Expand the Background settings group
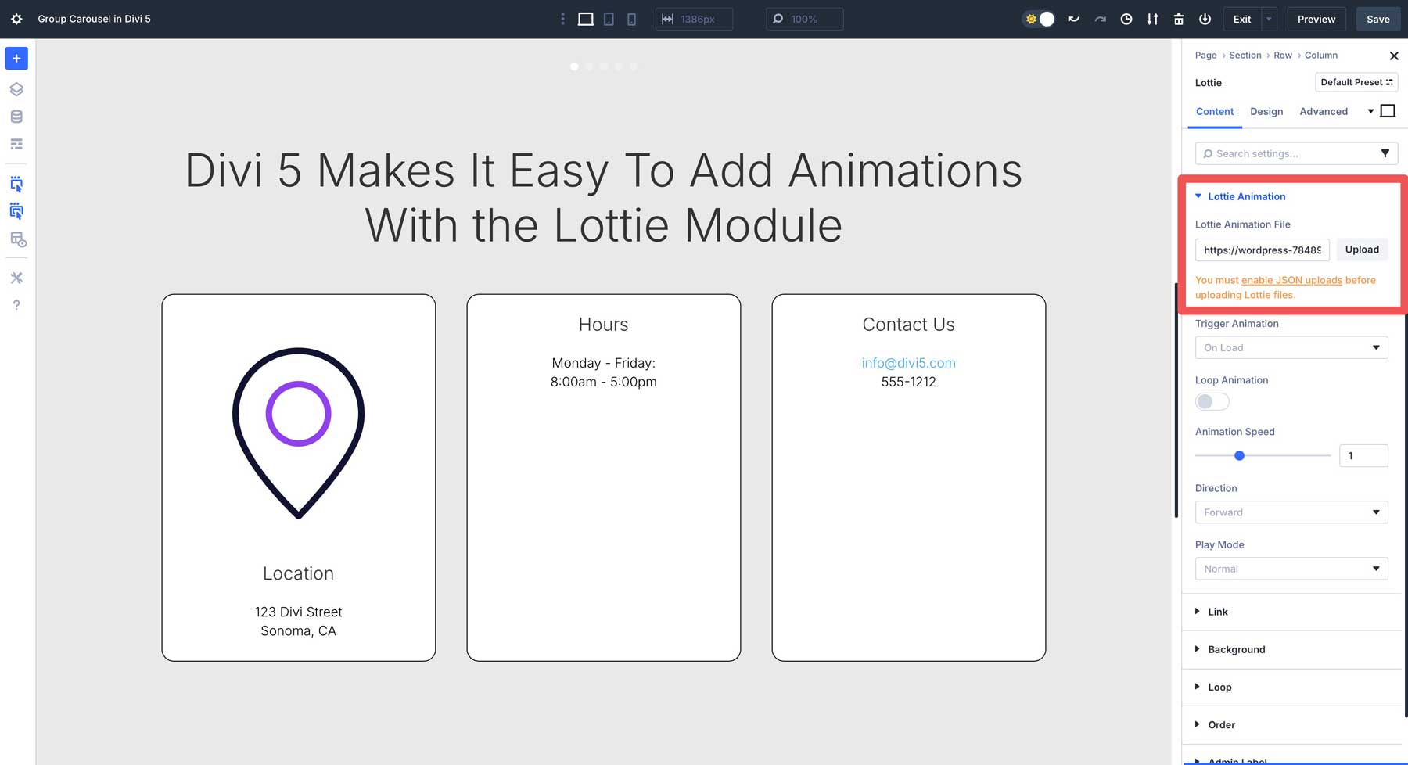The image size is (1408, 765). [x=1237, y=649]
